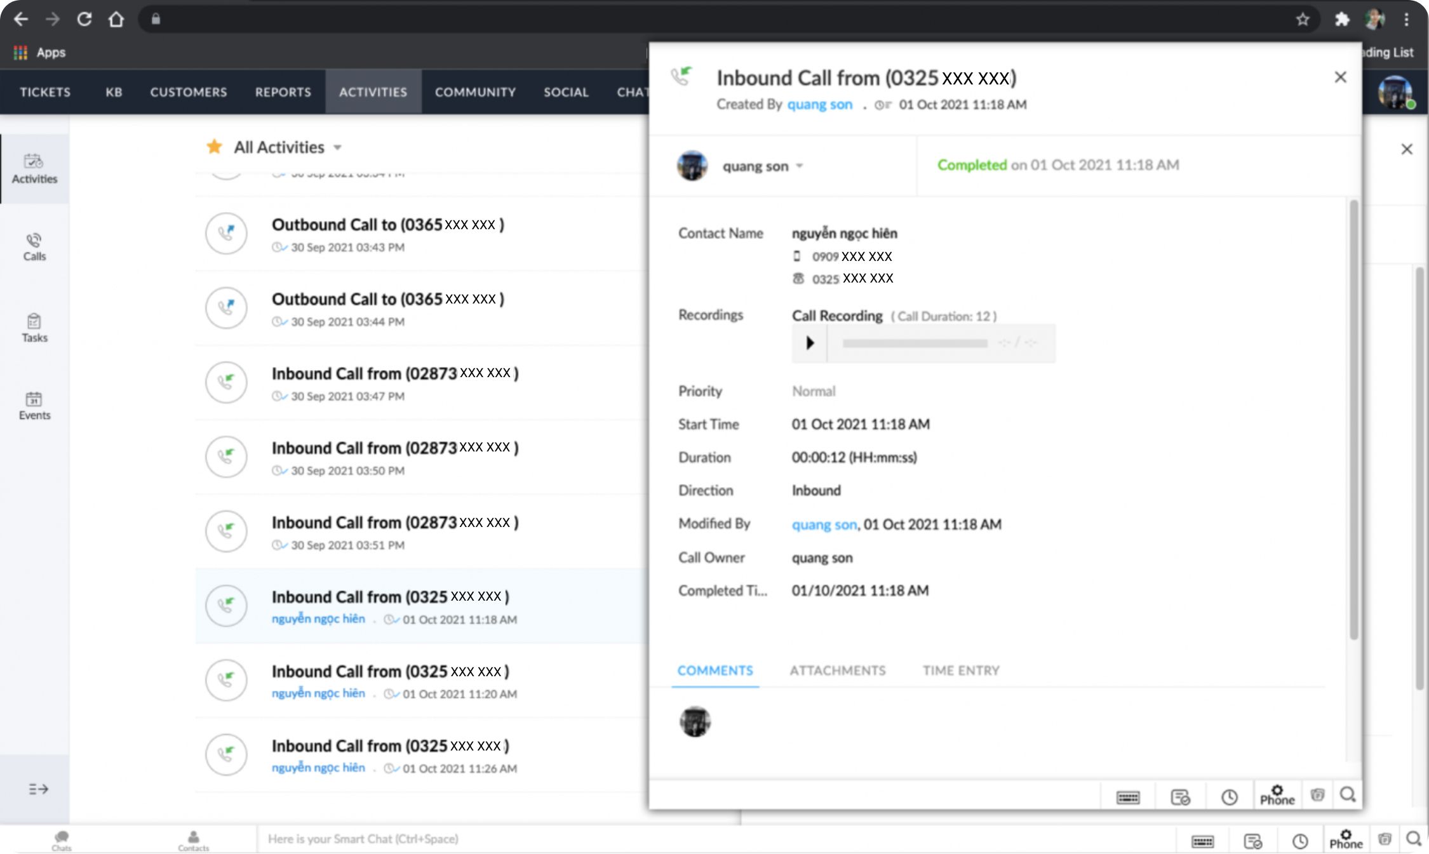The image size is (1429, 854).
Task: Play the call recording
Action: (x=810, y=343)
